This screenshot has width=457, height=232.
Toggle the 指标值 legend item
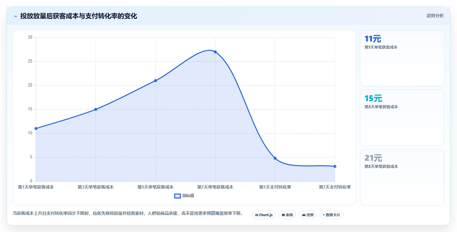[x=184, y=196]
